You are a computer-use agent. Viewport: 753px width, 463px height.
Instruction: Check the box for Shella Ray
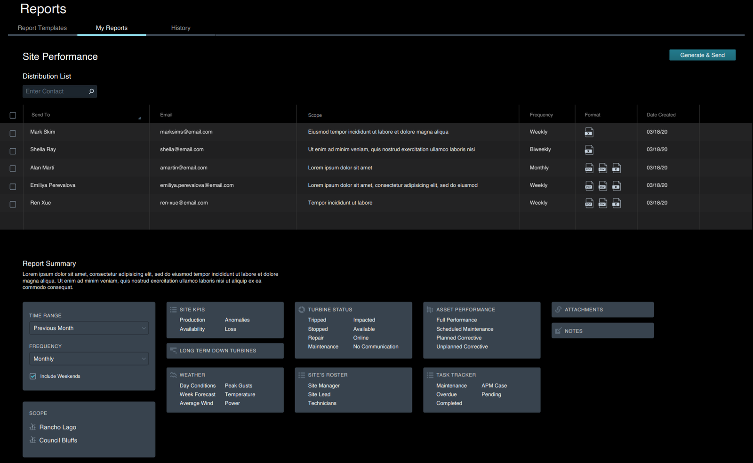point(13,151)
